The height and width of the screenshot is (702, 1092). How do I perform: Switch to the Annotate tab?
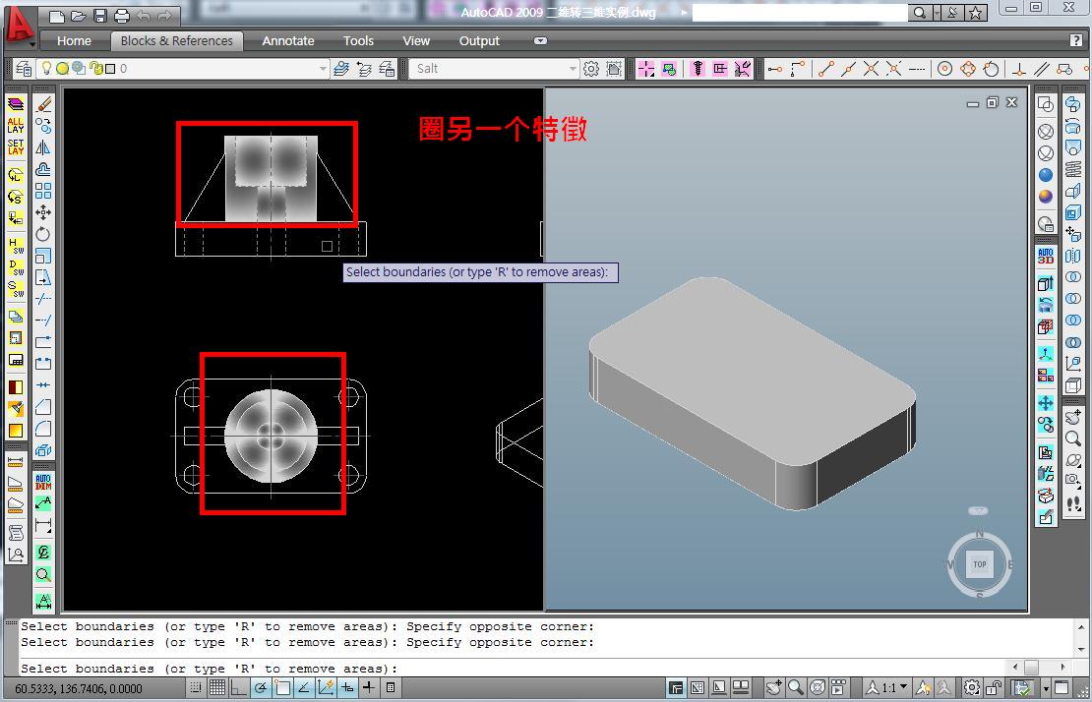point(288,41)
